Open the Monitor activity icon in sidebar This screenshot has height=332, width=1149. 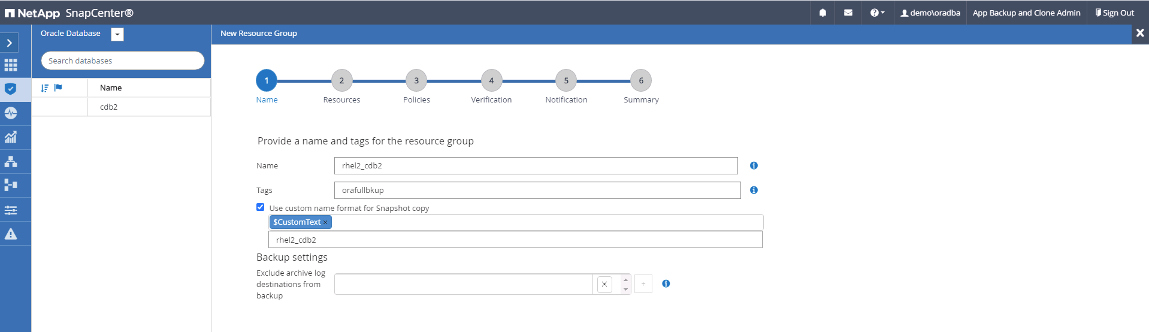11,113
